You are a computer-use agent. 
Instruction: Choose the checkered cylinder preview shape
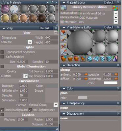[102, 59]
